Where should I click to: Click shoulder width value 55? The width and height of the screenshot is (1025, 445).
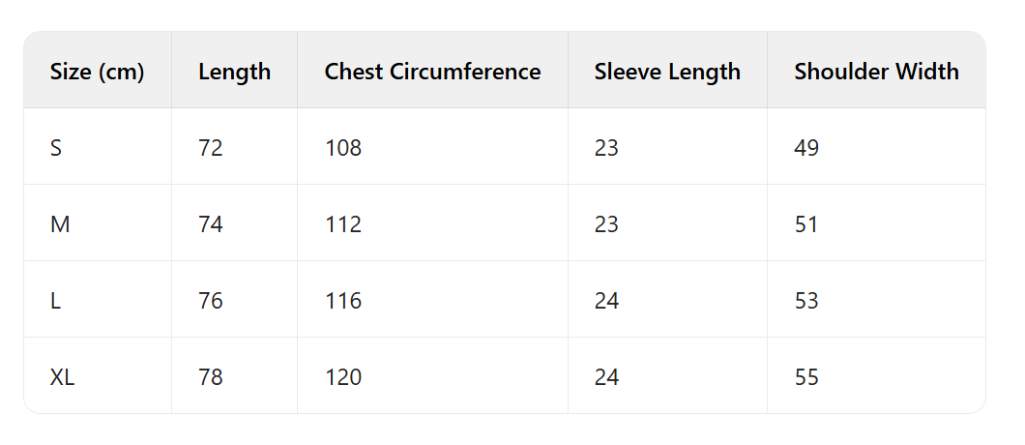(x=806, y=377)
